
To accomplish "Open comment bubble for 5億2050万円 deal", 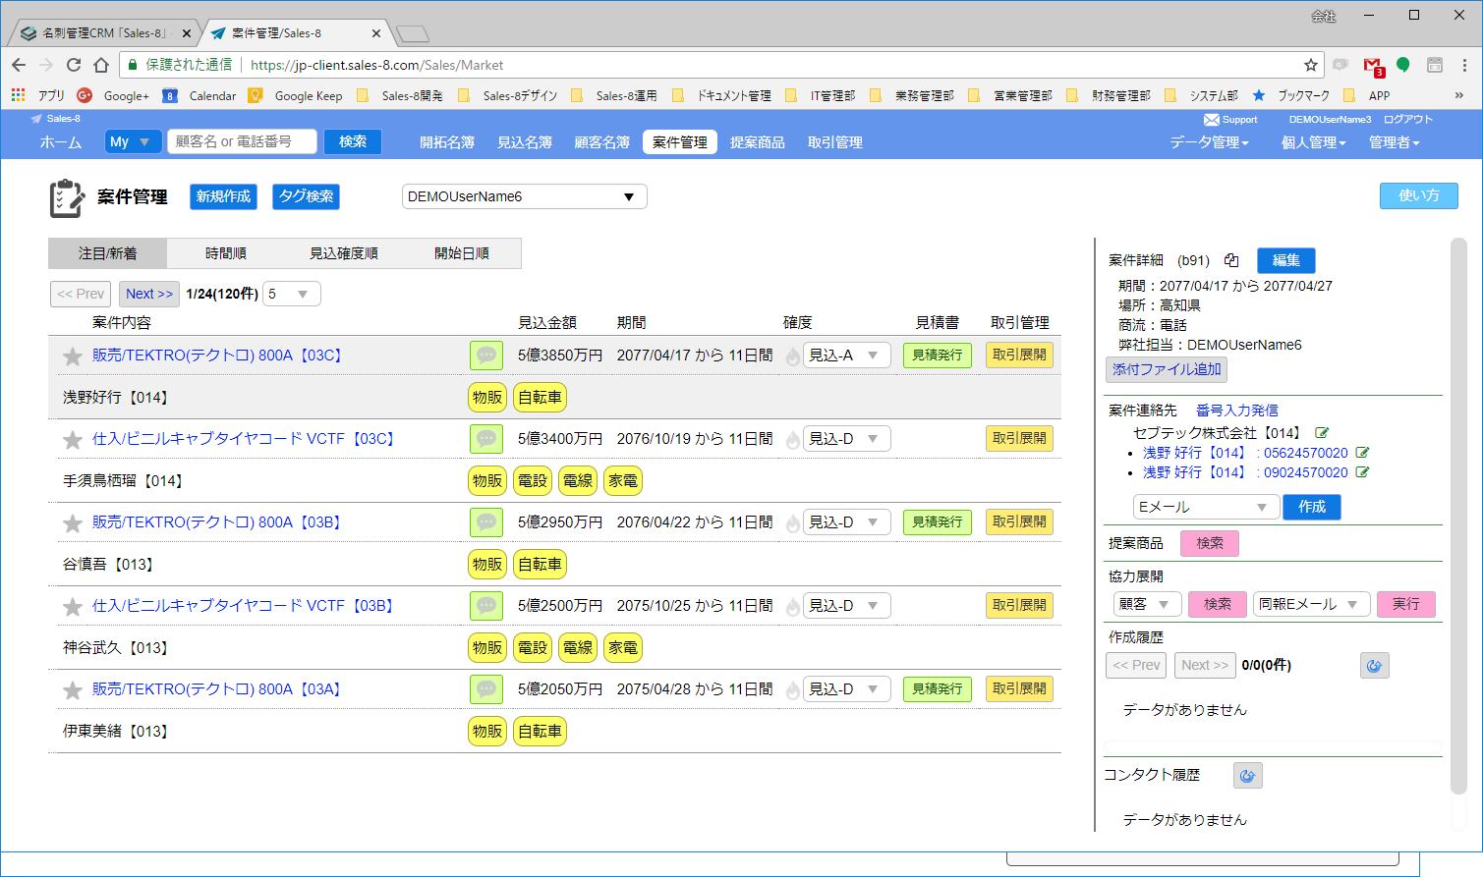I will [x=486, y=689].
